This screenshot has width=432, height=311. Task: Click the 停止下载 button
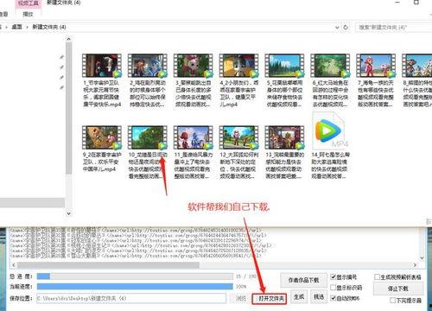[398, 289]
